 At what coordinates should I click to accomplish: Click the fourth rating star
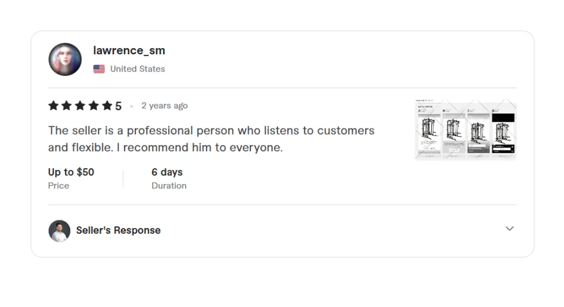coord(93,106)
